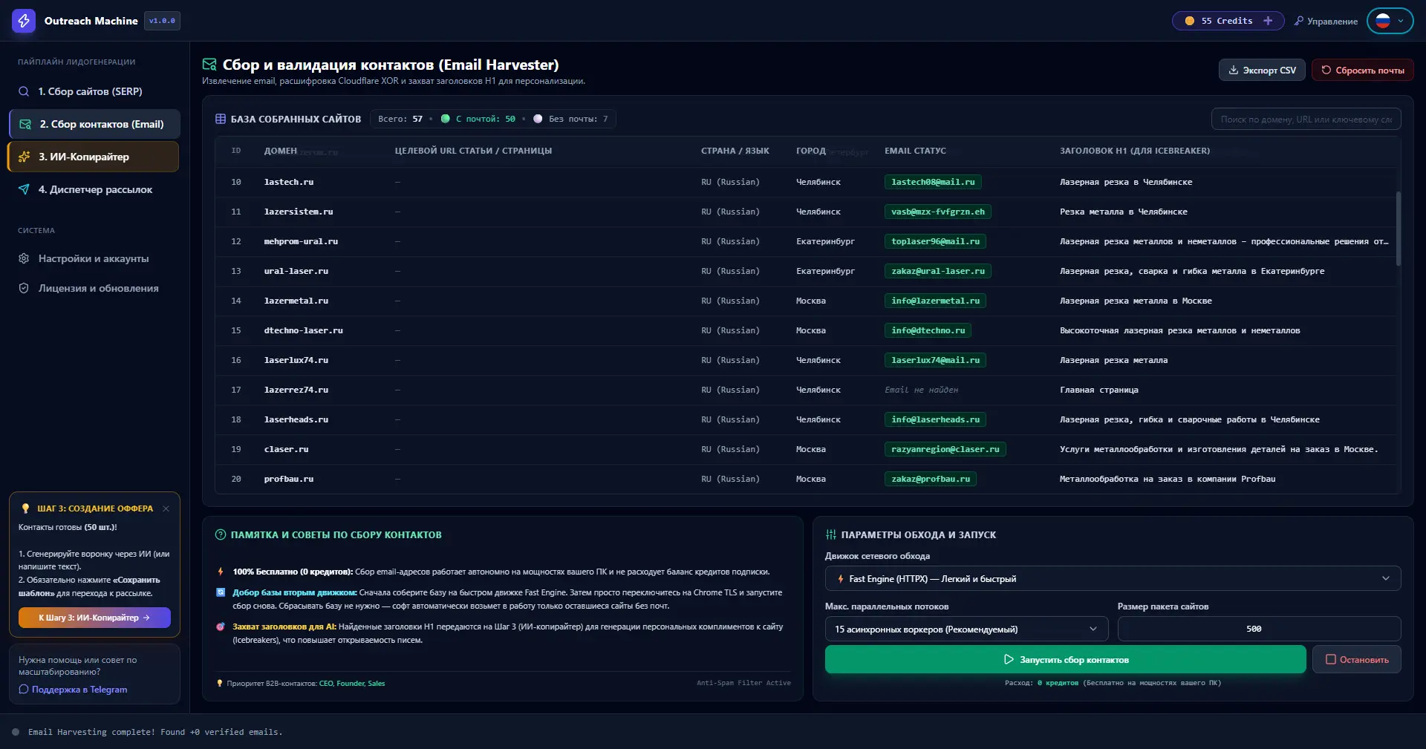Viewport: 1426px width, 749px height.
Task: Click the Email не найден status text
Action: pyautogui.click(x=921, y=390)
